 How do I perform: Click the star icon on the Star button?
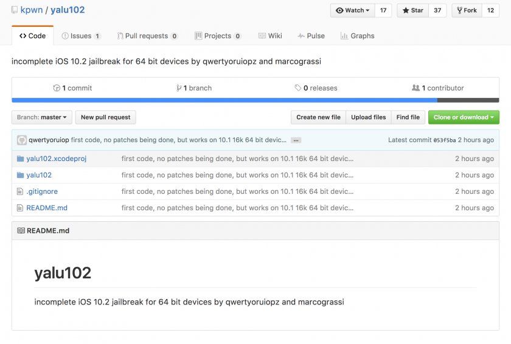coord(405,10)
